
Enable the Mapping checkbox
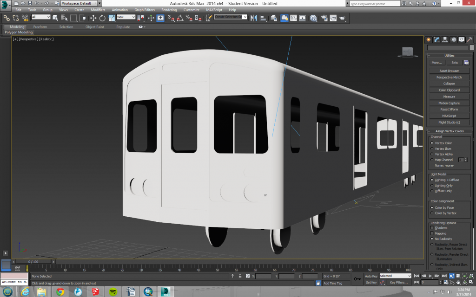(432, 233)
